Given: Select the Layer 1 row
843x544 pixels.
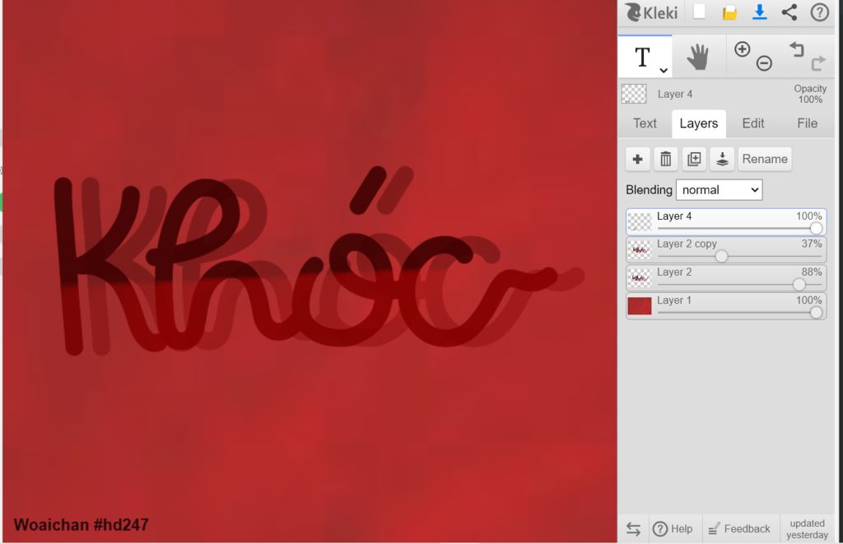Looking at the screenshot, I should click(x=726, y=306).
